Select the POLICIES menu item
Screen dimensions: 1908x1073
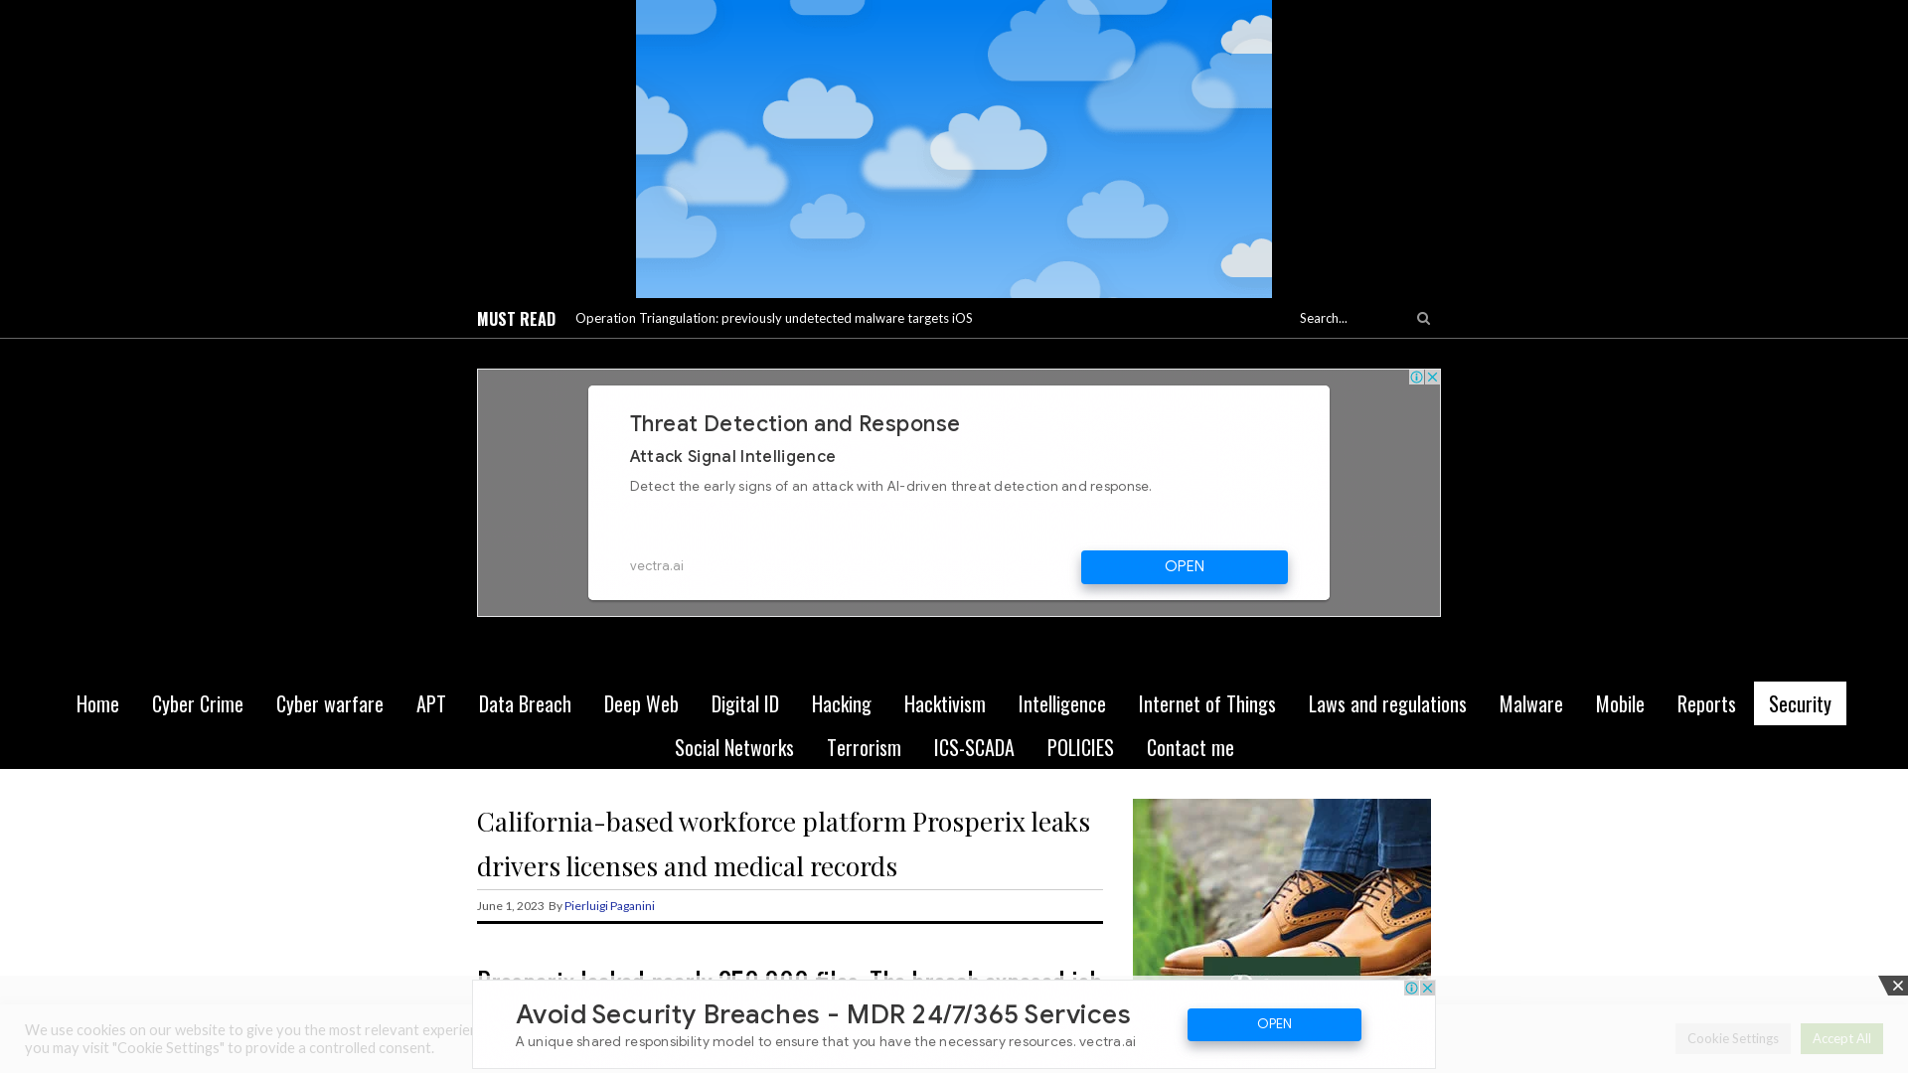point(1078,747)
